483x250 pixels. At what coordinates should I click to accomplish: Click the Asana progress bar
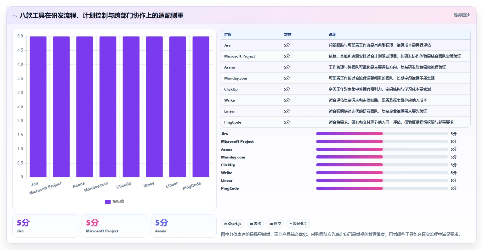point(382,149)
